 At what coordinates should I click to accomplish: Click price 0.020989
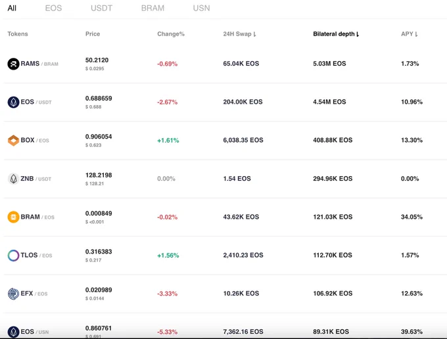click(99, 290)
